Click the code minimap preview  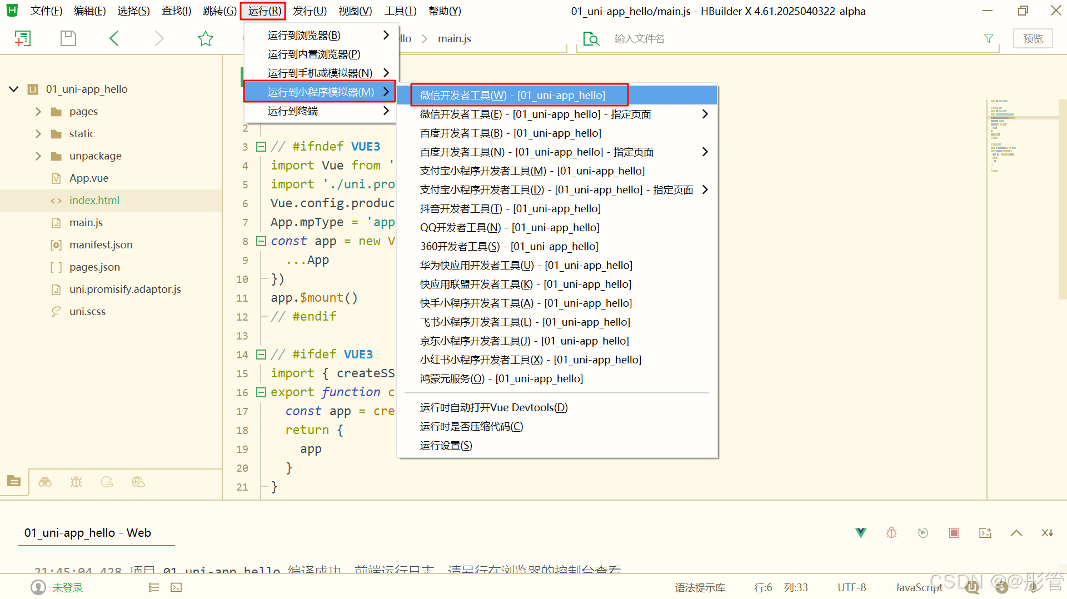(1023, 136)
